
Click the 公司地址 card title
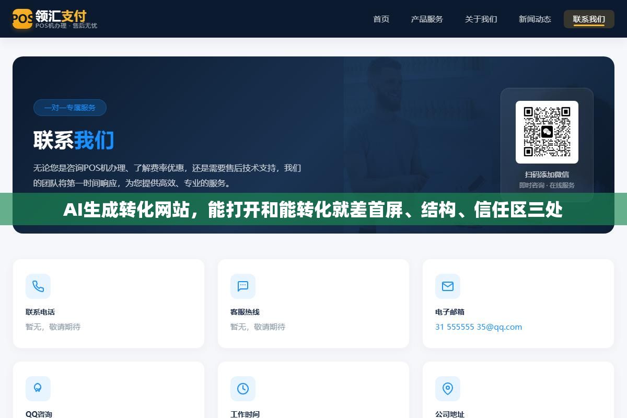[450, 414]
